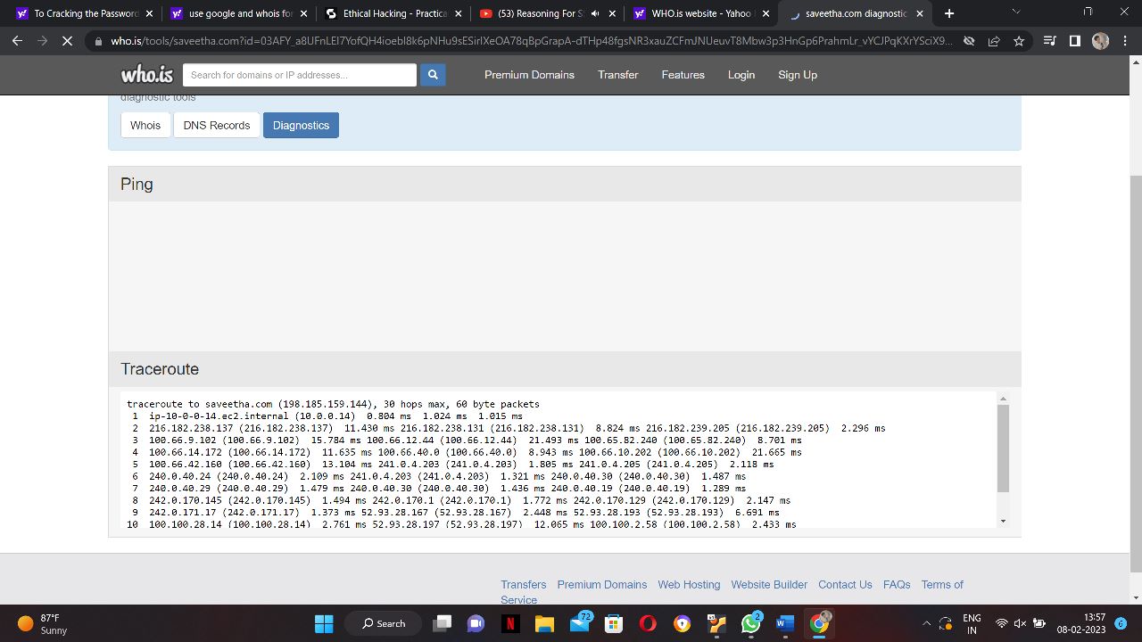Go back using the back arrow

coord(17,40)
